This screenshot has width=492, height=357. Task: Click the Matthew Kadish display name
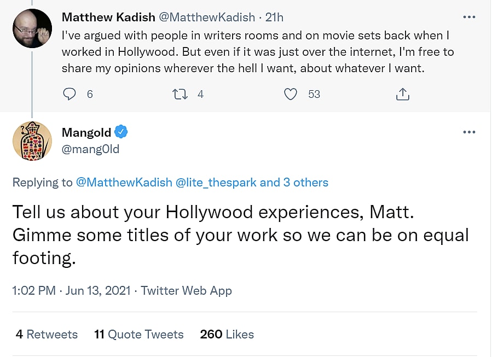point(108,17)
